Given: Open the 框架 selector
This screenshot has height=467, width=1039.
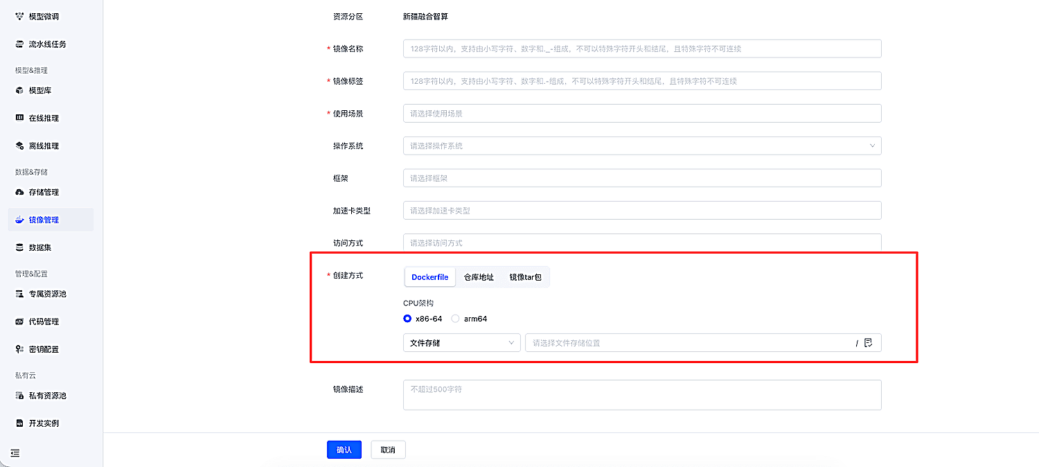Looking at the screenshot, I should [x=642, y=178].
